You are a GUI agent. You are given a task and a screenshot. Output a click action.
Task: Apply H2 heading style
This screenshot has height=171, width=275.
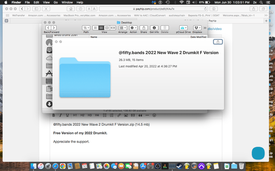pos(82,115)
